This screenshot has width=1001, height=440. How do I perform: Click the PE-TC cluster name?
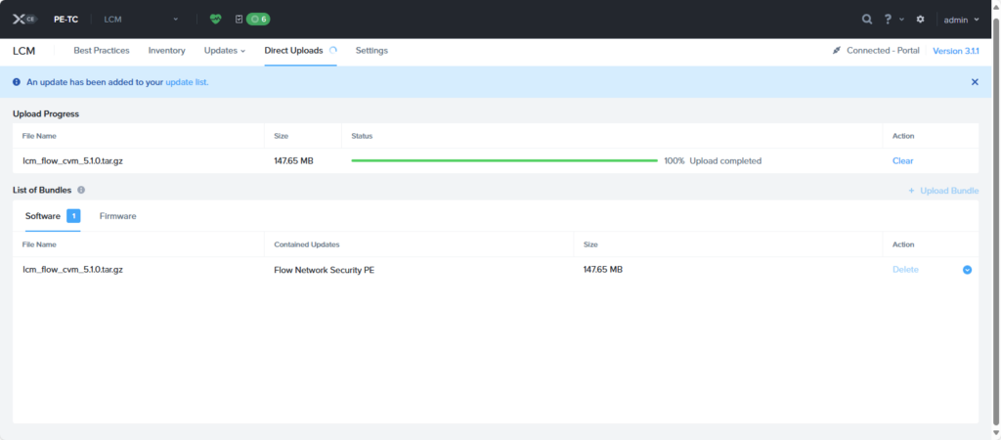tap(65, 20)
